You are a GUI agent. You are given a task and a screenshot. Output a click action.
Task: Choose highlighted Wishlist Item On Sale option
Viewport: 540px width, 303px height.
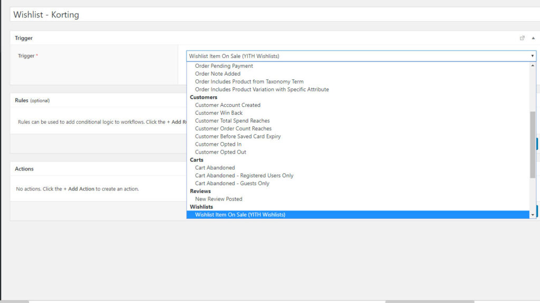pyautogui.click(x=358, y=215)
